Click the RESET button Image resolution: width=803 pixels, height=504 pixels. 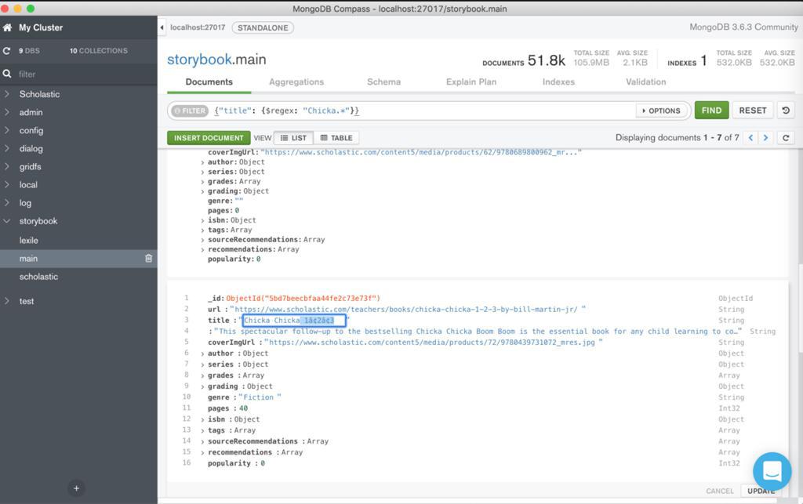click(752, 110)
